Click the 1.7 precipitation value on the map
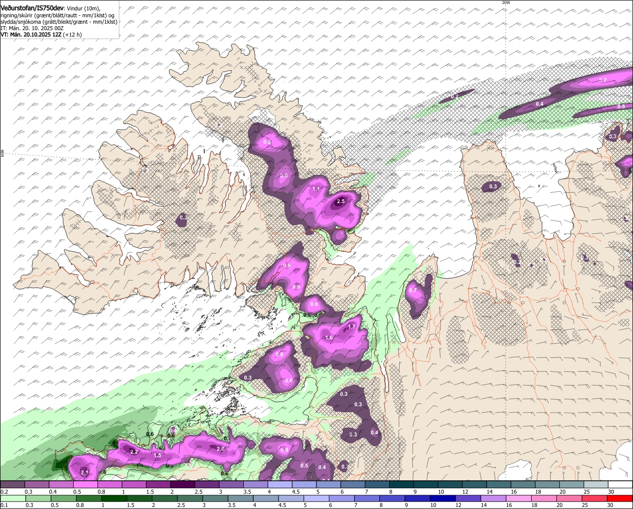 click(x=352, y=327)
